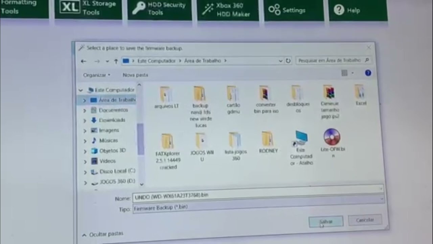Refresh the current folder view
The height and width of the screenshot is (244, 433).
tap(288, 61)
